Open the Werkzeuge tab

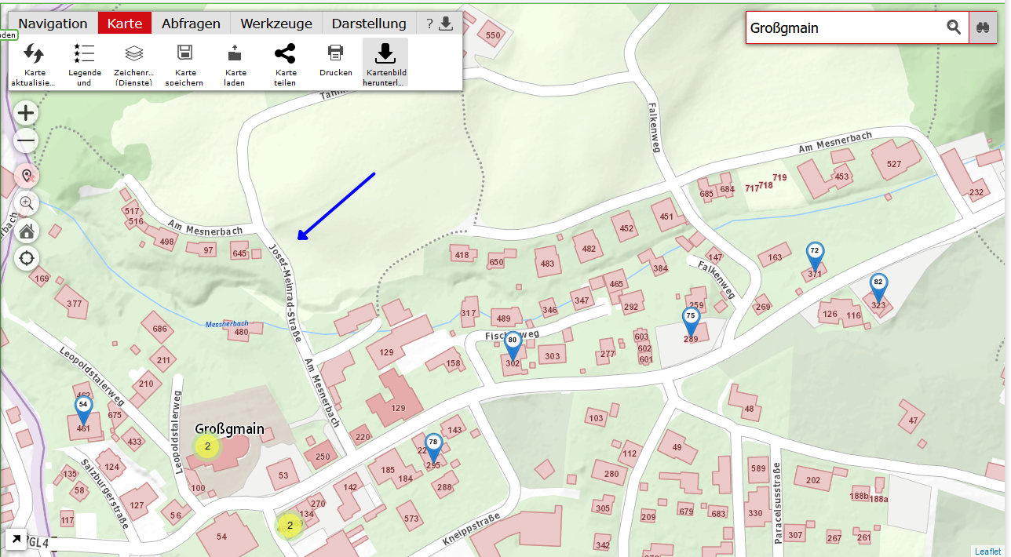pyautogui.click(x=276, y=24)
